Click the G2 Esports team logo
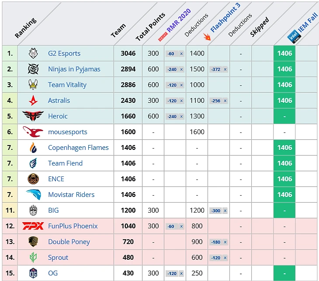Image resolution: width=319 pixels, height=281 pixels. tap(33, 54)
